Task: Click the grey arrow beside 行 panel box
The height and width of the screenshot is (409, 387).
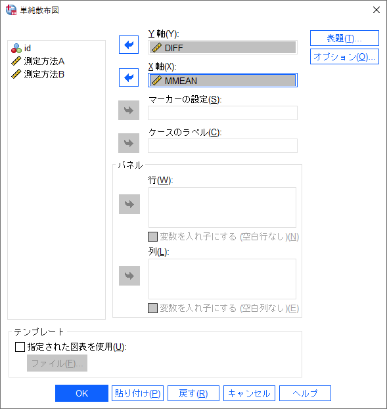Action: (x=129, y=204)
